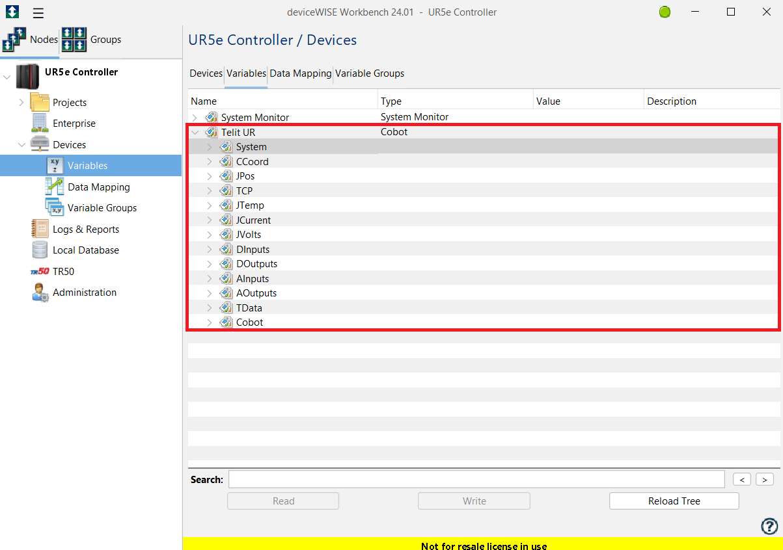Image resolution: width=783 pixels, height=550 pixels.
Task: Select Enterprise in the navigation tree
Action: 74,124
